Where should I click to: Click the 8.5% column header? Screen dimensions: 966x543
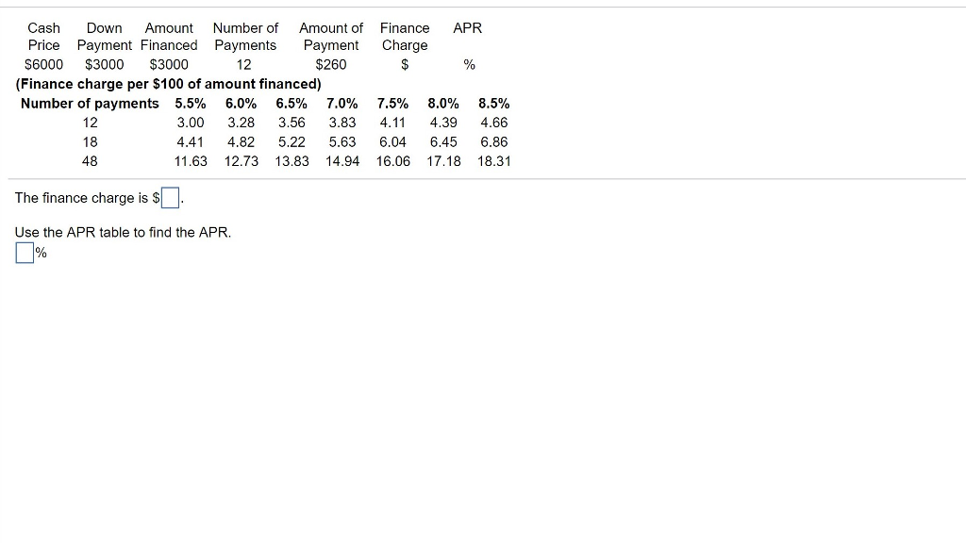(x=494, y=104)
